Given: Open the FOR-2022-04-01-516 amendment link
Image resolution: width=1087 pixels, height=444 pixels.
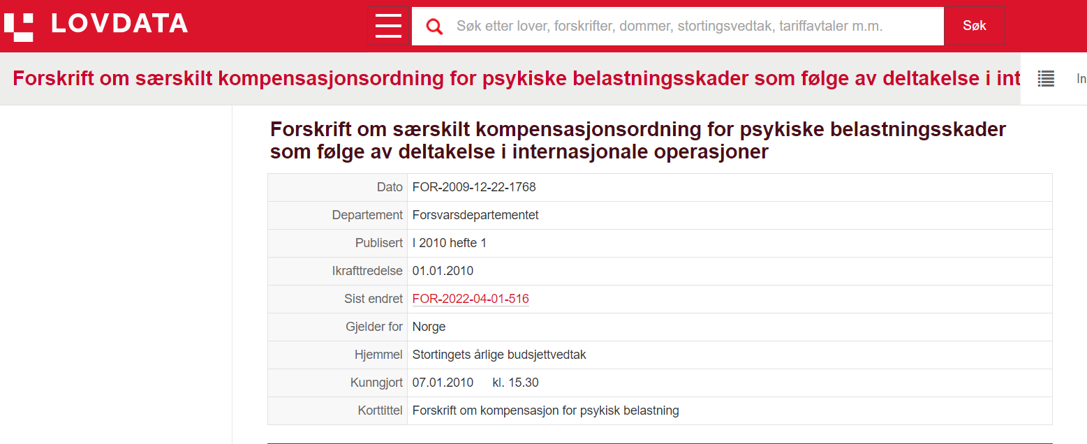Looking at the screenshot, I should coord(471,299).
